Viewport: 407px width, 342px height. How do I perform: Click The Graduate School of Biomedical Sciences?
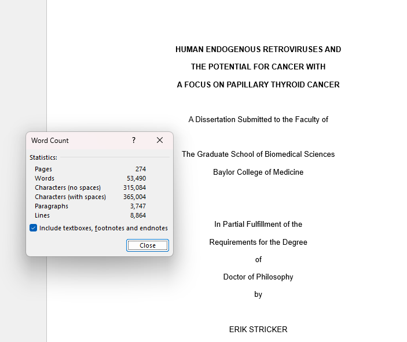tap(258, 154)
